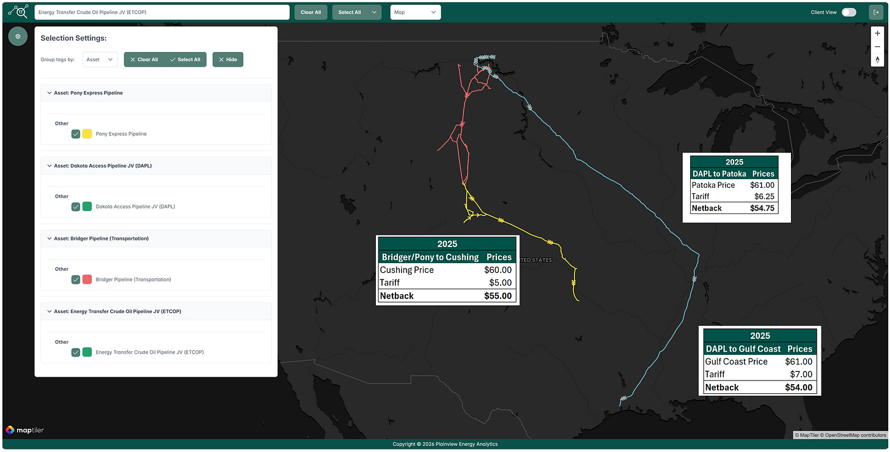This screenshot has width=890, height=452.
Task: Click the green ETCOP color swatch
Action: [x=87, y=352]
